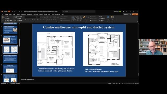Screen dimensions: 167x94
Task: Click the Cut command
Action: (x=7, y=17)
